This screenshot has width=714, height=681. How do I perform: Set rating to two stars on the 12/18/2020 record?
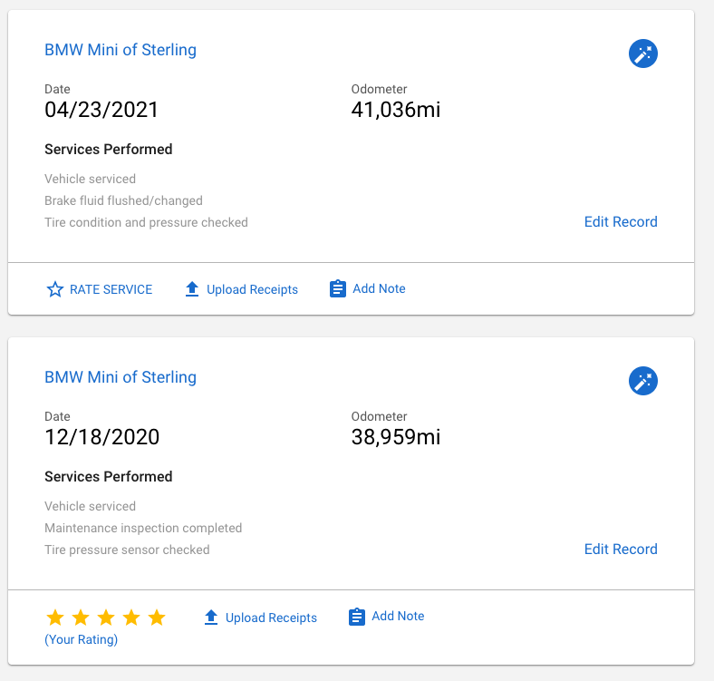coord(81,618)
